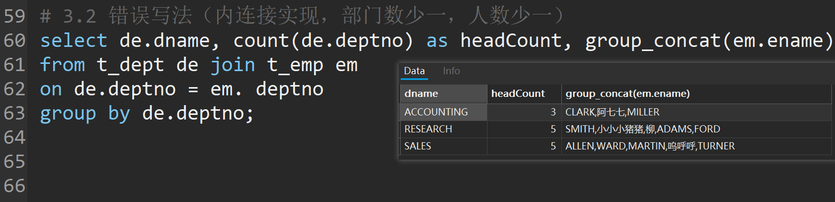Click the from keyword on line 61

point(62,65)
